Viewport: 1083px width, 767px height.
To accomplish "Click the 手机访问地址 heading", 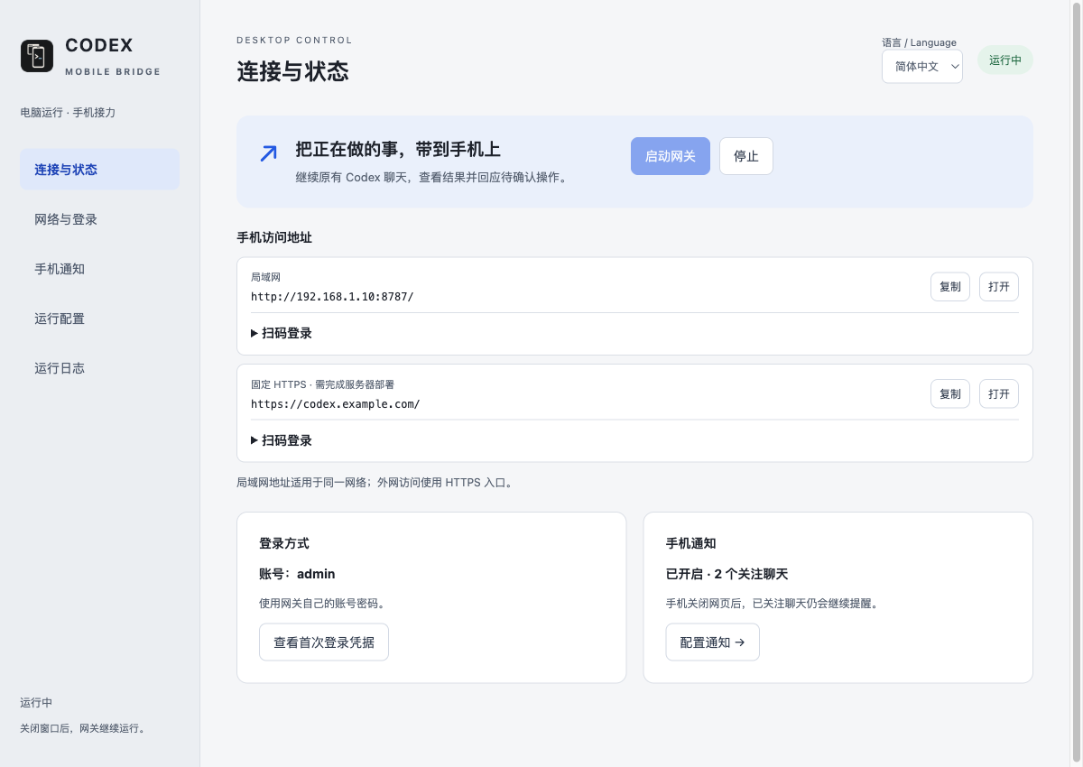I will point(274,237).
